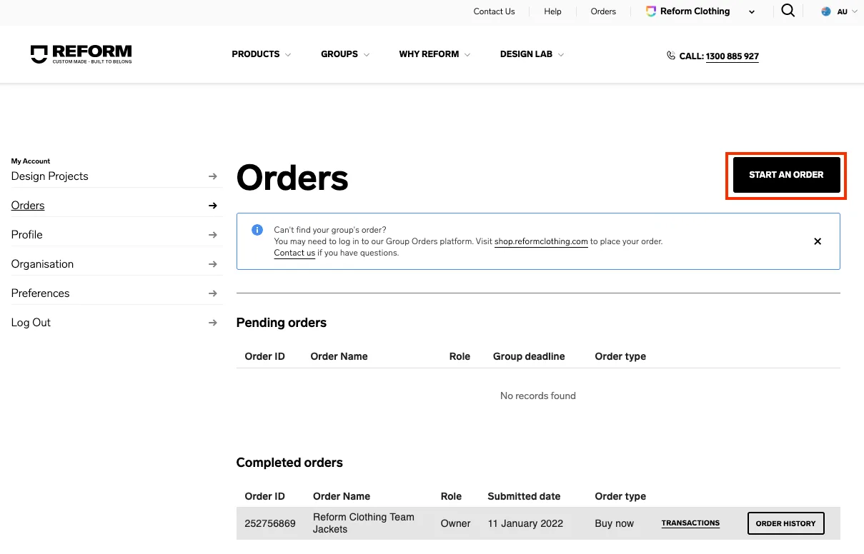Call the 1300 885 927 phone link
This screenshot has width=864, height=554.
[732, 56]
